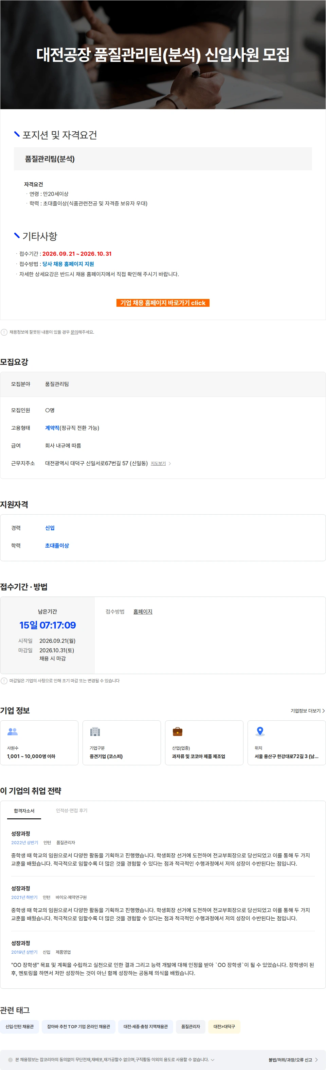
Task: Click the briefcase icon on 산업(업종) card
Action: pyautogui.click(x=178, y=732)
